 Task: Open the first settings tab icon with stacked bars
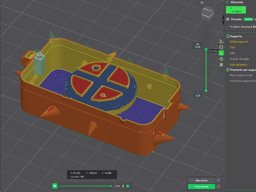[x=221, y=41]
